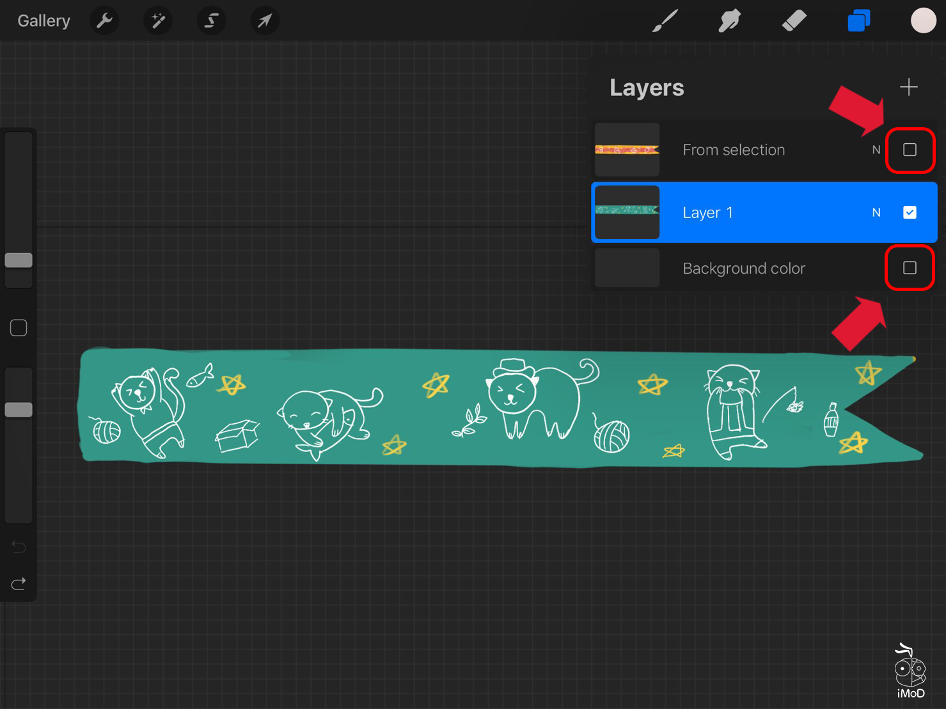Open Layer 1 blend mode options
The image size is (946, 709).
pos(876,212)
